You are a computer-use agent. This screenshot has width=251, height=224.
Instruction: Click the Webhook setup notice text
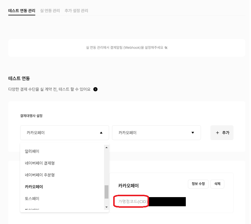tap(124, 48)
